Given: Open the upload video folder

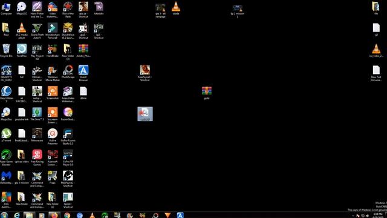Looking at the screenshot, I should pos(22,156).
